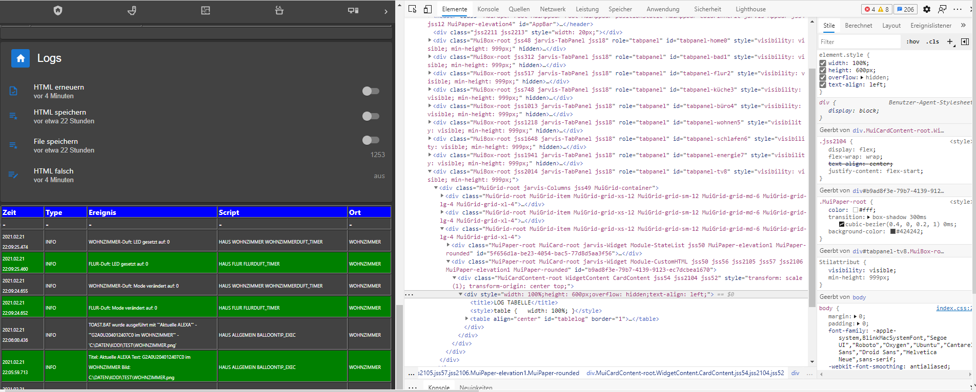Expand the tabpanel-büro4 div node

point(430,106)
